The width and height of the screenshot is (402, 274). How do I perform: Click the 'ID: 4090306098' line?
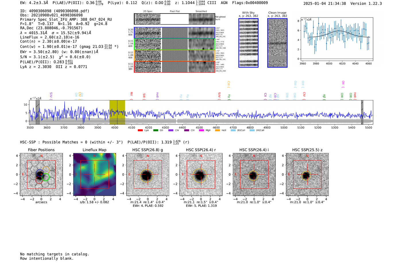55,11
